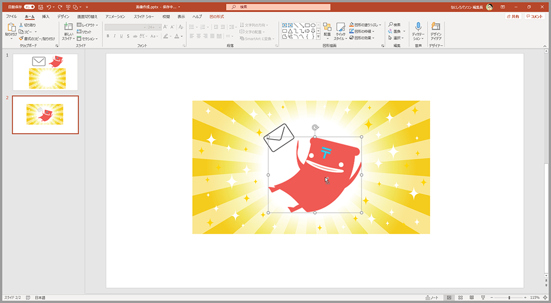
Task: Click the search box in title bar
Action: (278, 7)
